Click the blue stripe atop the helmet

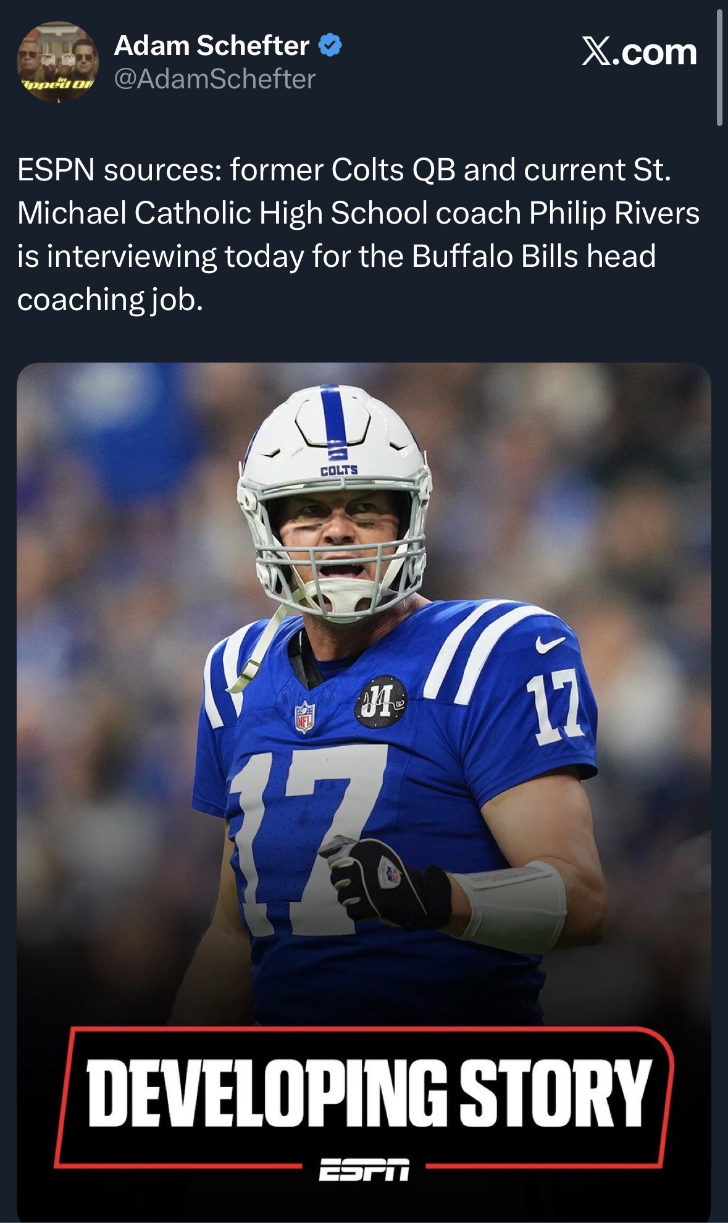pyautogui.click(x=333, y=413)
